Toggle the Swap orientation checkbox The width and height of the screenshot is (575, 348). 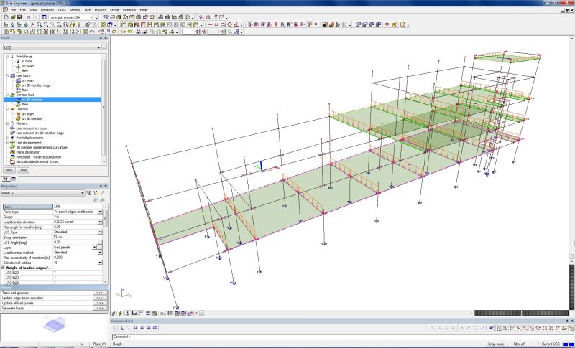56,237
